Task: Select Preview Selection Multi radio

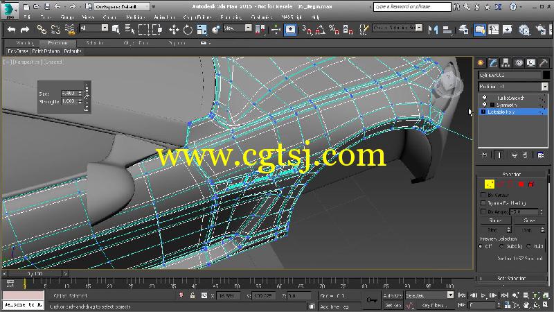Action: click(x=528, y=246)
